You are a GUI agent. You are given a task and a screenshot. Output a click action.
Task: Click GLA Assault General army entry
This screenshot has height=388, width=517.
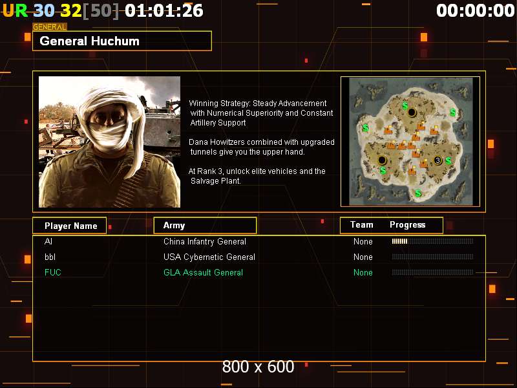(203, 272)
